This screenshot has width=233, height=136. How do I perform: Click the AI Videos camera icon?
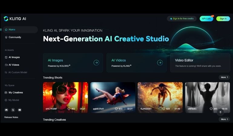point(6,65)
